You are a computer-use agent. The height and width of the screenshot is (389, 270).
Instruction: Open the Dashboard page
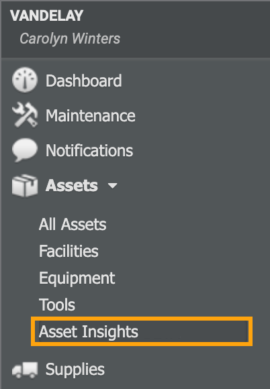[x=84, y=81]
